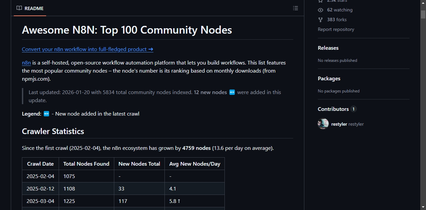The image size is (426, 210).
Task: Click the '4.1' average cell
Action: [x=194, y=188]
